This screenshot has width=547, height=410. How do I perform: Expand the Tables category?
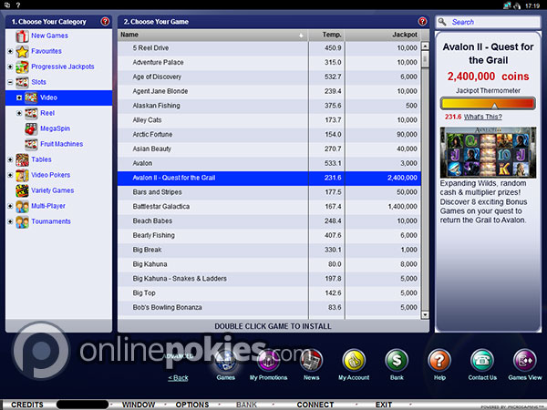[10, 159]
